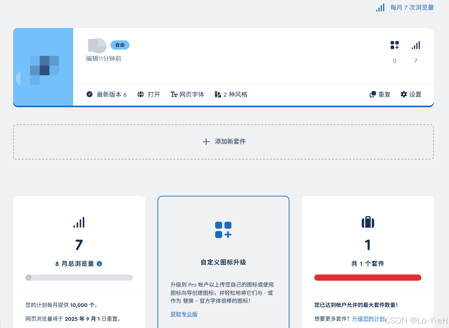Click the styles swatch icon beside 2 种风格
This screenshot has width=449, height=328.
218,94
